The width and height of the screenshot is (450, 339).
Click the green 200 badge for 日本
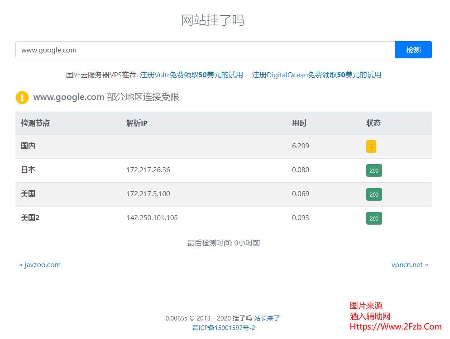click(374, 170)
